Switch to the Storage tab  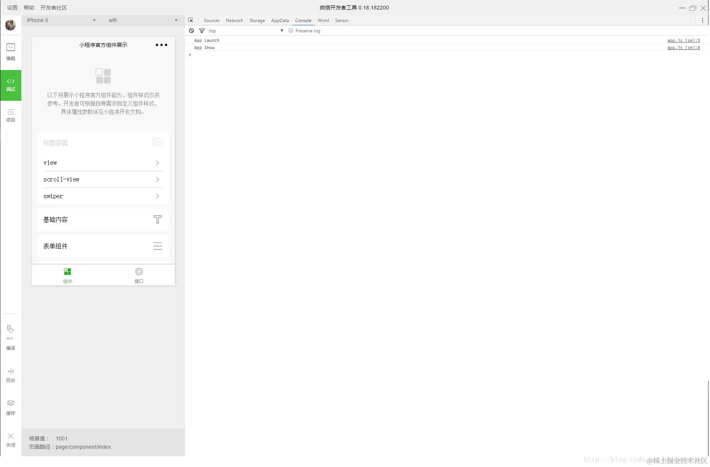tap(257, 21)
